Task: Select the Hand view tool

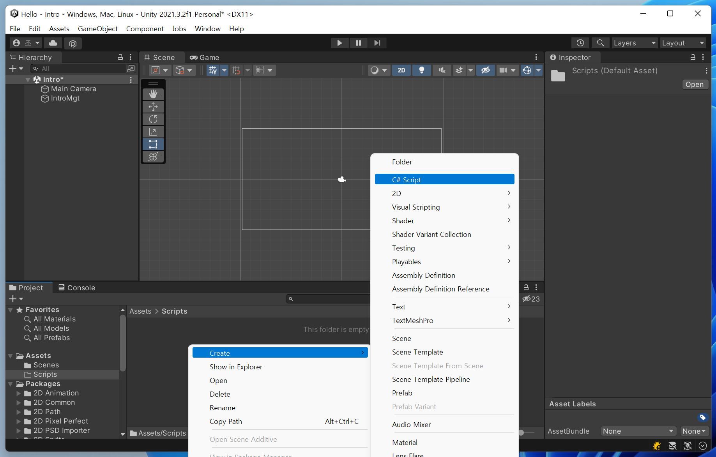Action: point(153,94)
